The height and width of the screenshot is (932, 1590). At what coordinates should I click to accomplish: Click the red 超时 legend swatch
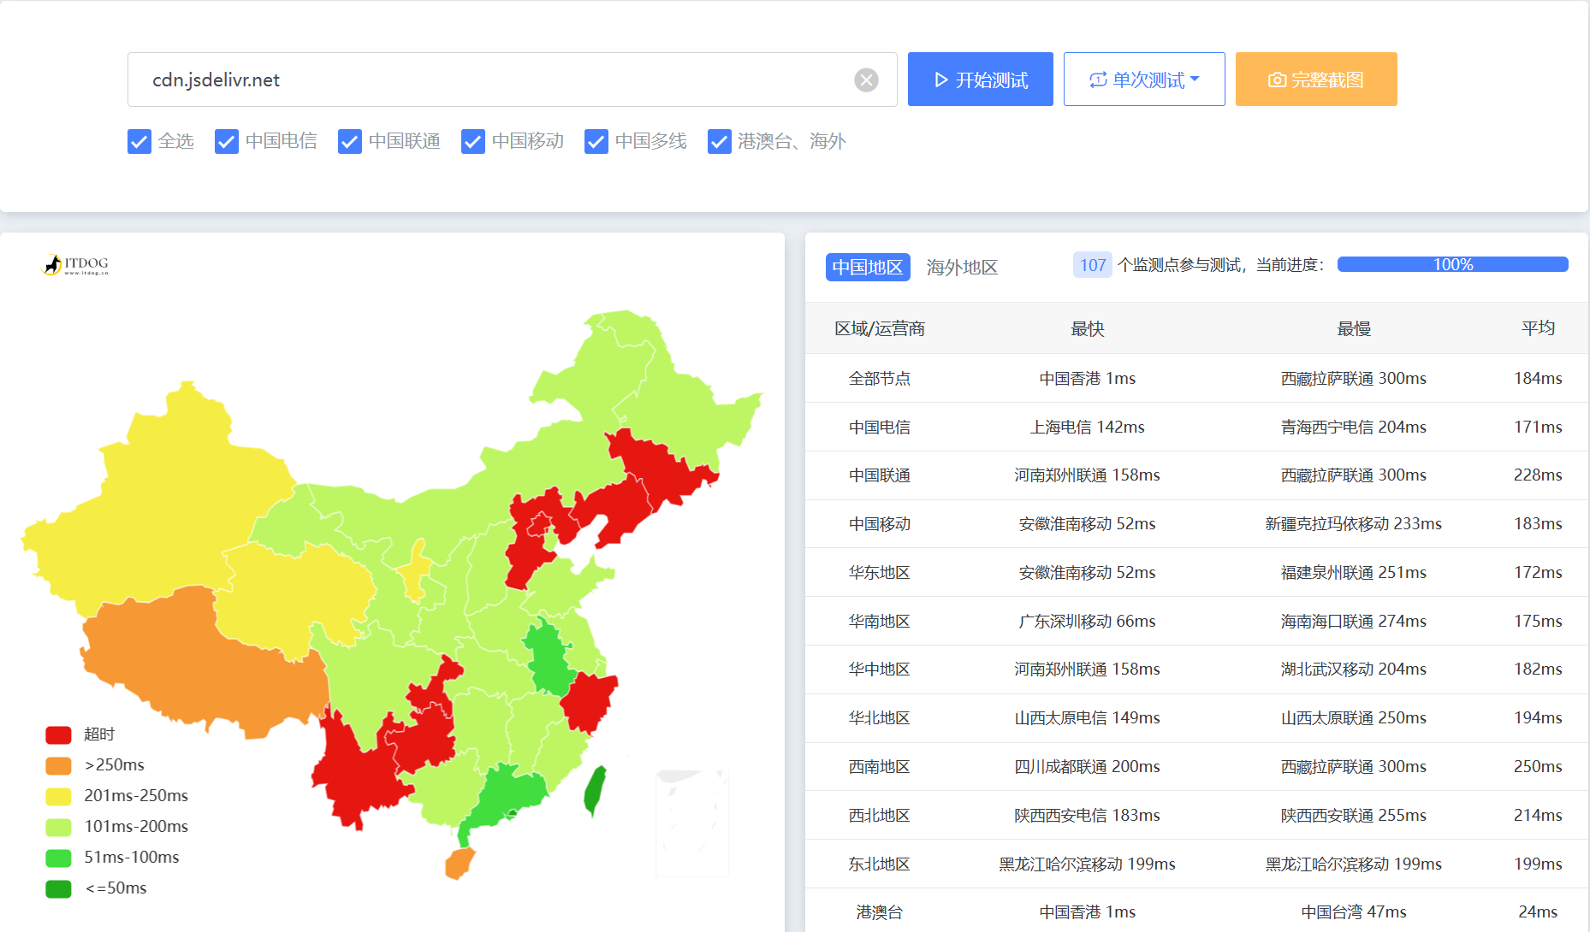coord(58,734)
